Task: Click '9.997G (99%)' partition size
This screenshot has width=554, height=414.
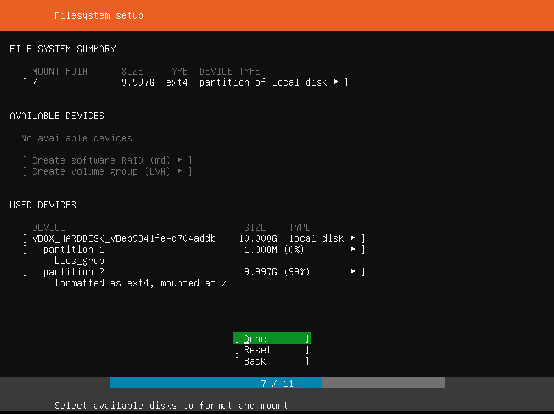Action: pos(277,273)
